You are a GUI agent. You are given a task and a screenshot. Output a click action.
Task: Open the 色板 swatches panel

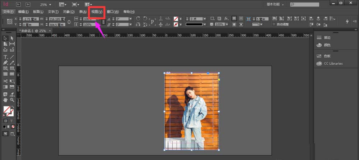[327, 56]
